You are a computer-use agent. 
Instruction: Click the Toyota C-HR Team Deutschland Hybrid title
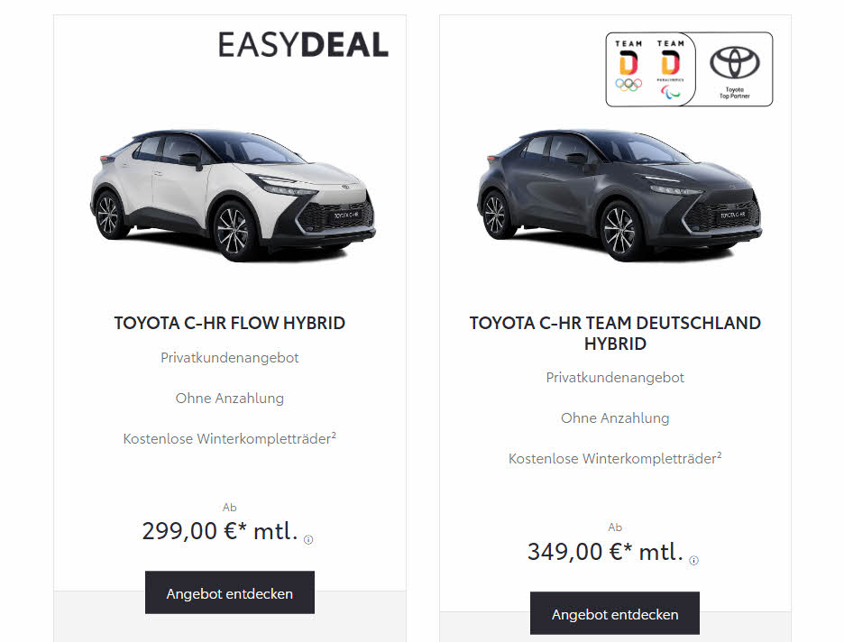[x=615, y=333]
